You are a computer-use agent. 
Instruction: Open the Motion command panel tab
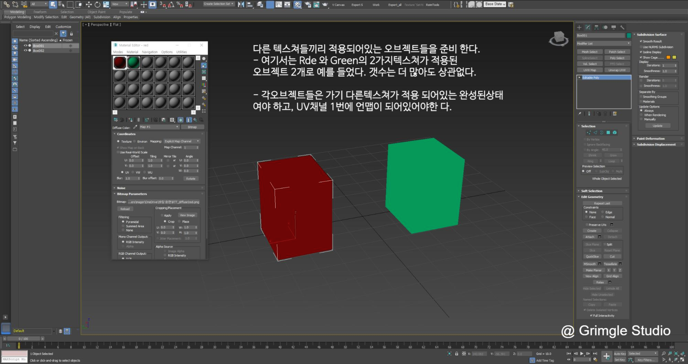pos(605,27)
